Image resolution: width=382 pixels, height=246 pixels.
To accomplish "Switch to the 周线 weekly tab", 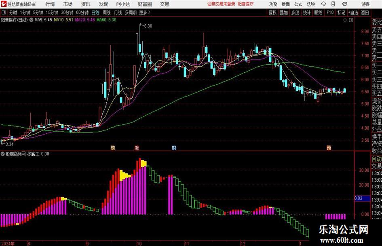I will [106, 13].
